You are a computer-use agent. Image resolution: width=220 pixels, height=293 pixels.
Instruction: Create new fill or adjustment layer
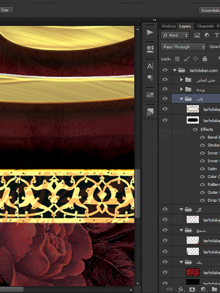(x=203, y=289)
